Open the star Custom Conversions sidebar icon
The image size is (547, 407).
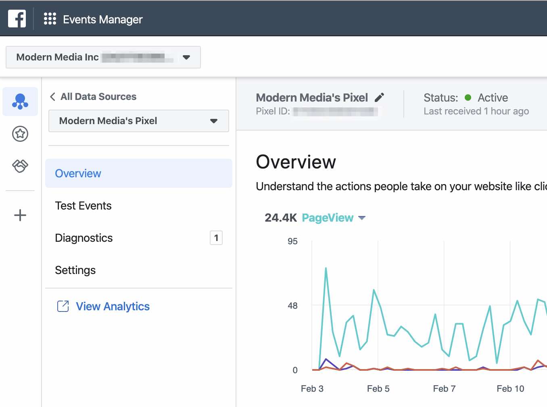pyautogui.click(x=20, y=134)
